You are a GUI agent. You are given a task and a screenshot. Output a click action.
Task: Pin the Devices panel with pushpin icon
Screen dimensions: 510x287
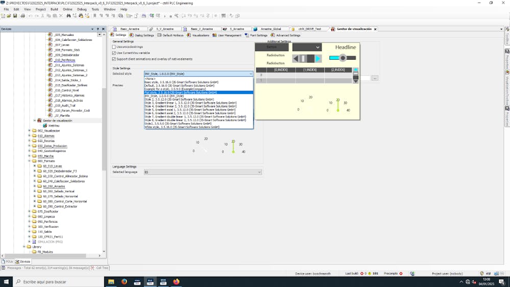tap(98, 29)
